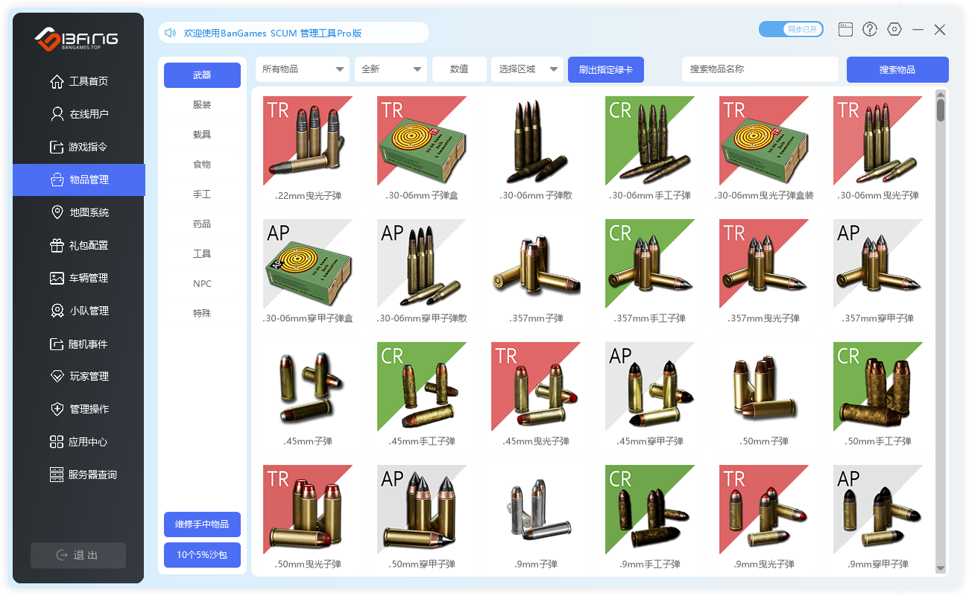Click the map system pin icon
This screenshot has width=969, height=596.
pyautogui.click(x=57, y=212)
